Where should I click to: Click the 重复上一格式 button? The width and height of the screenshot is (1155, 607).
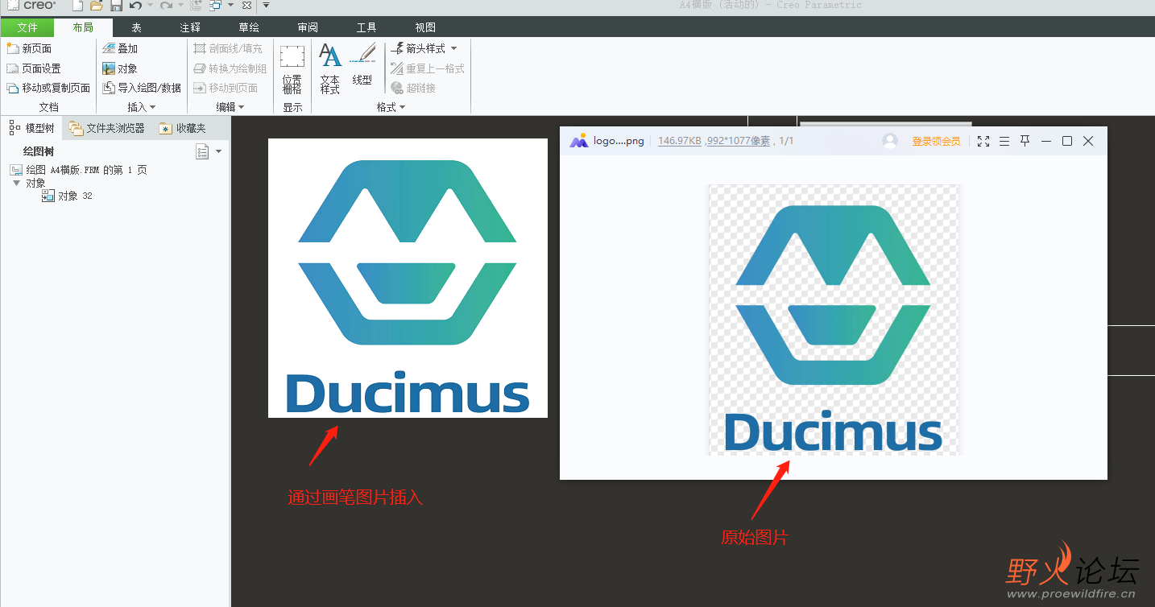tap(428, 68)
